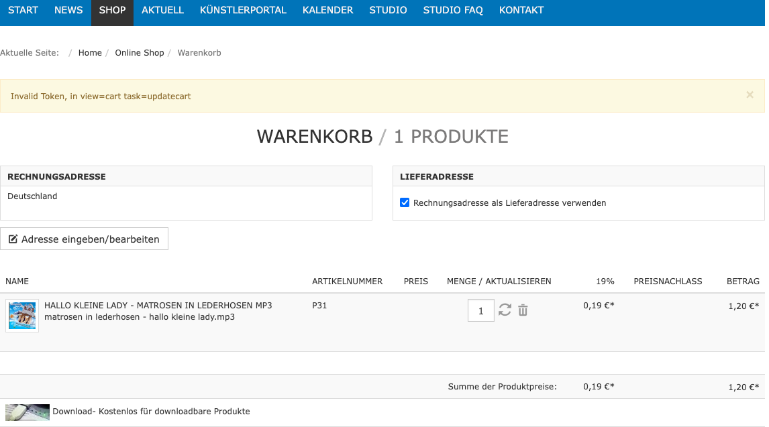Dismiss the Invalid Token alert

[750, 95]
